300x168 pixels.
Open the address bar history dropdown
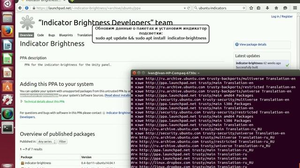[x=185, y=8]
